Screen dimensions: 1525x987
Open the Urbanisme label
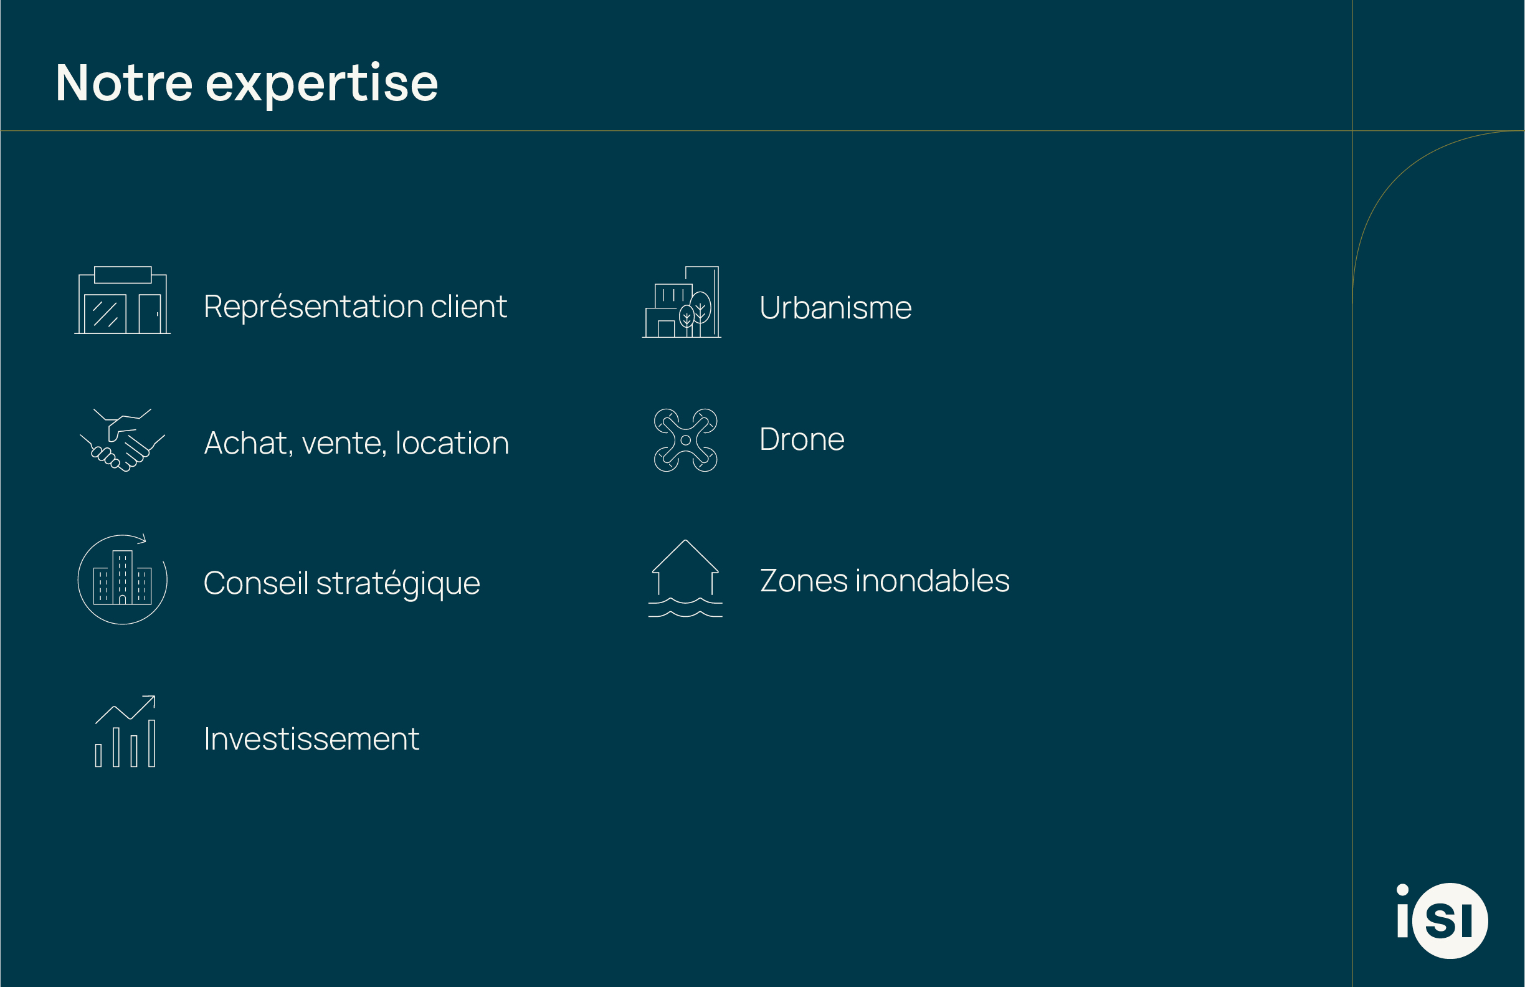coord(835,308)
